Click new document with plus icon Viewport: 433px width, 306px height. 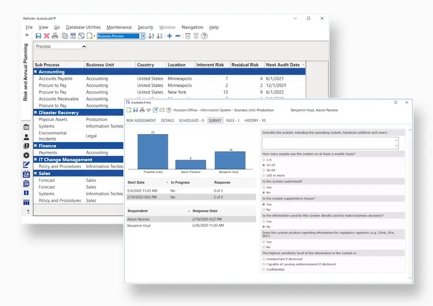(90, 36)
